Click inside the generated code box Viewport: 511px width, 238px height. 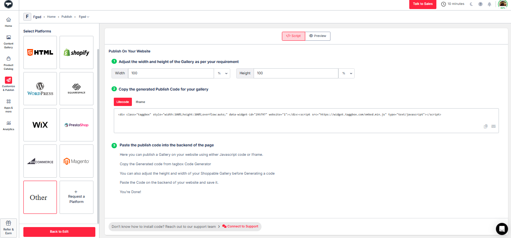click(x=306, y=121)
